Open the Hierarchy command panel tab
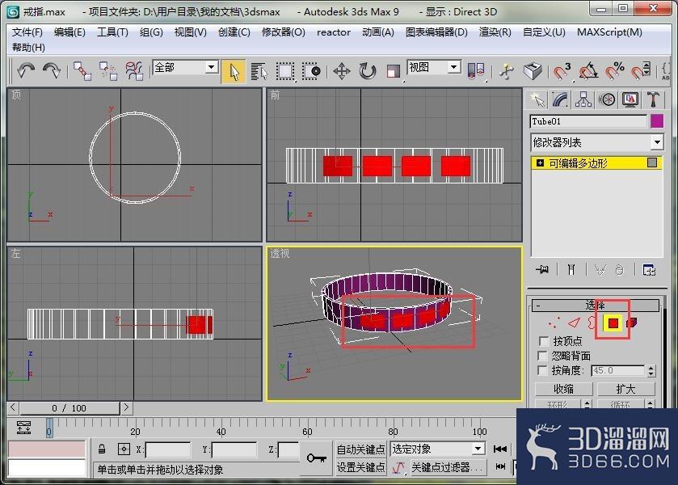The width and height of the screenshot is (678, 485). (x=583, y=100)
